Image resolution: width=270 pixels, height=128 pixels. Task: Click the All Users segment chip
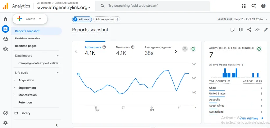82,19
